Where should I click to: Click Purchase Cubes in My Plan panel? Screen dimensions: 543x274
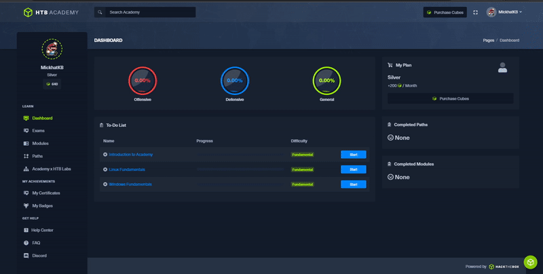pyautogui.click(x=450, y=98)
